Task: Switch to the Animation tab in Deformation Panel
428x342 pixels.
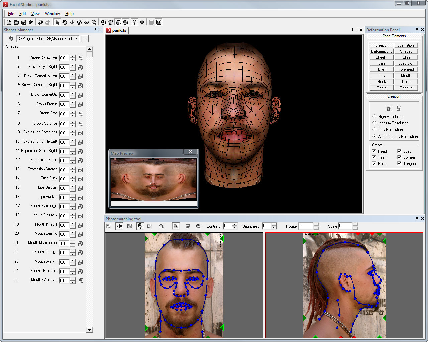Action: [x=406, y=45]
